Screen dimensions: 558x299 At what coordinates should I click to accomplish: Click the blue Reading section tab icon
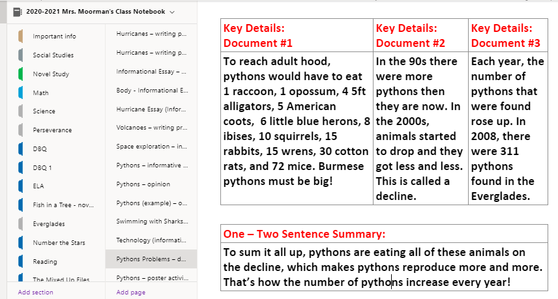pos(21,262)
